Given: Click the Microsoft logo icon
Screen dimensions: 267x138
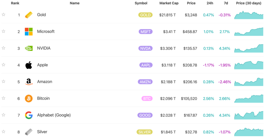Looking at the screenshot, I should coord(29,32).
